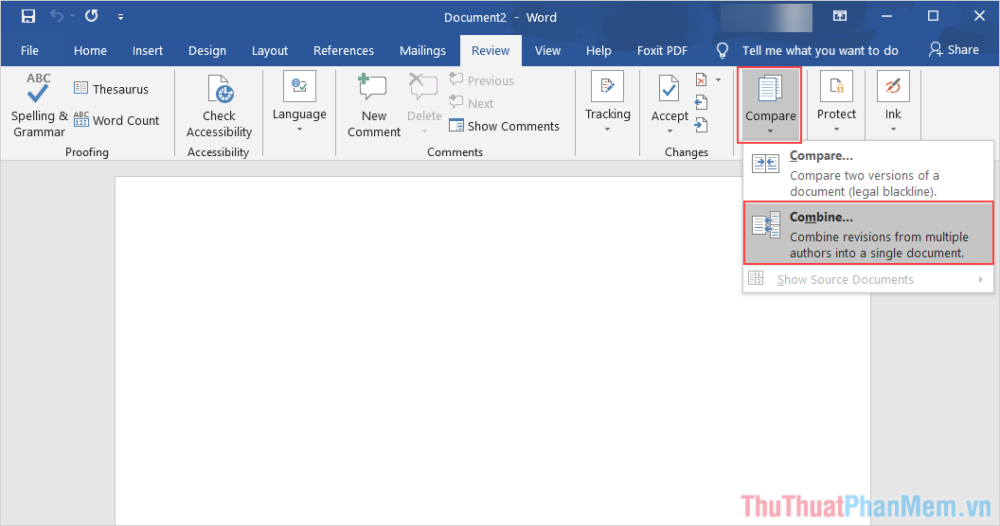Click Next Change icon in Changes group
The width and height of the screenshot is (1000, 526).
(701, 125)
